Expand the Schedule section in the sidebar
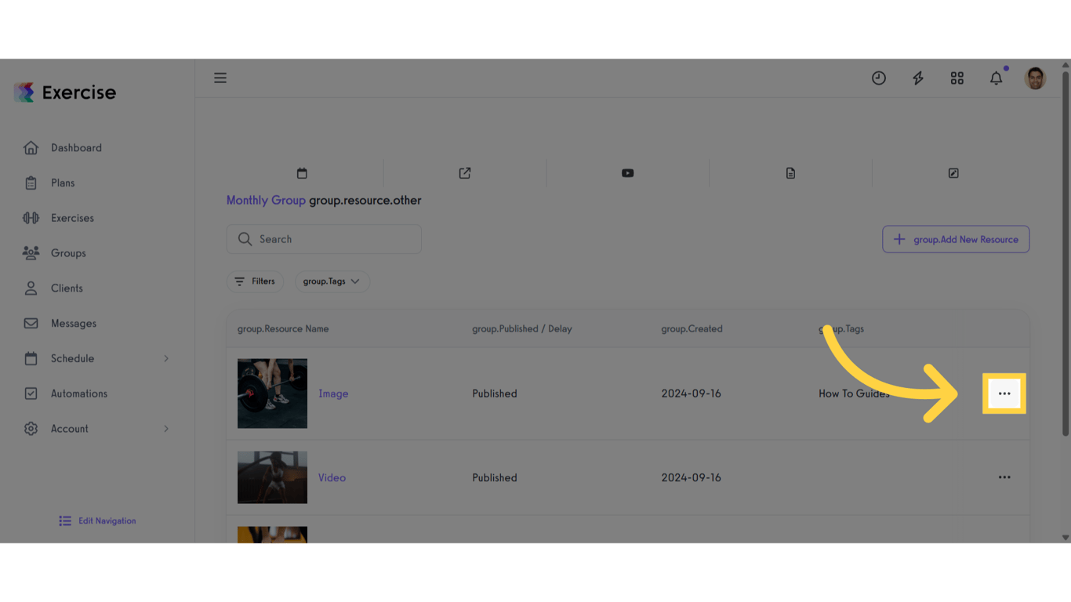The height and width of the screenshot is (602, 1071). [x=73, y=358]
